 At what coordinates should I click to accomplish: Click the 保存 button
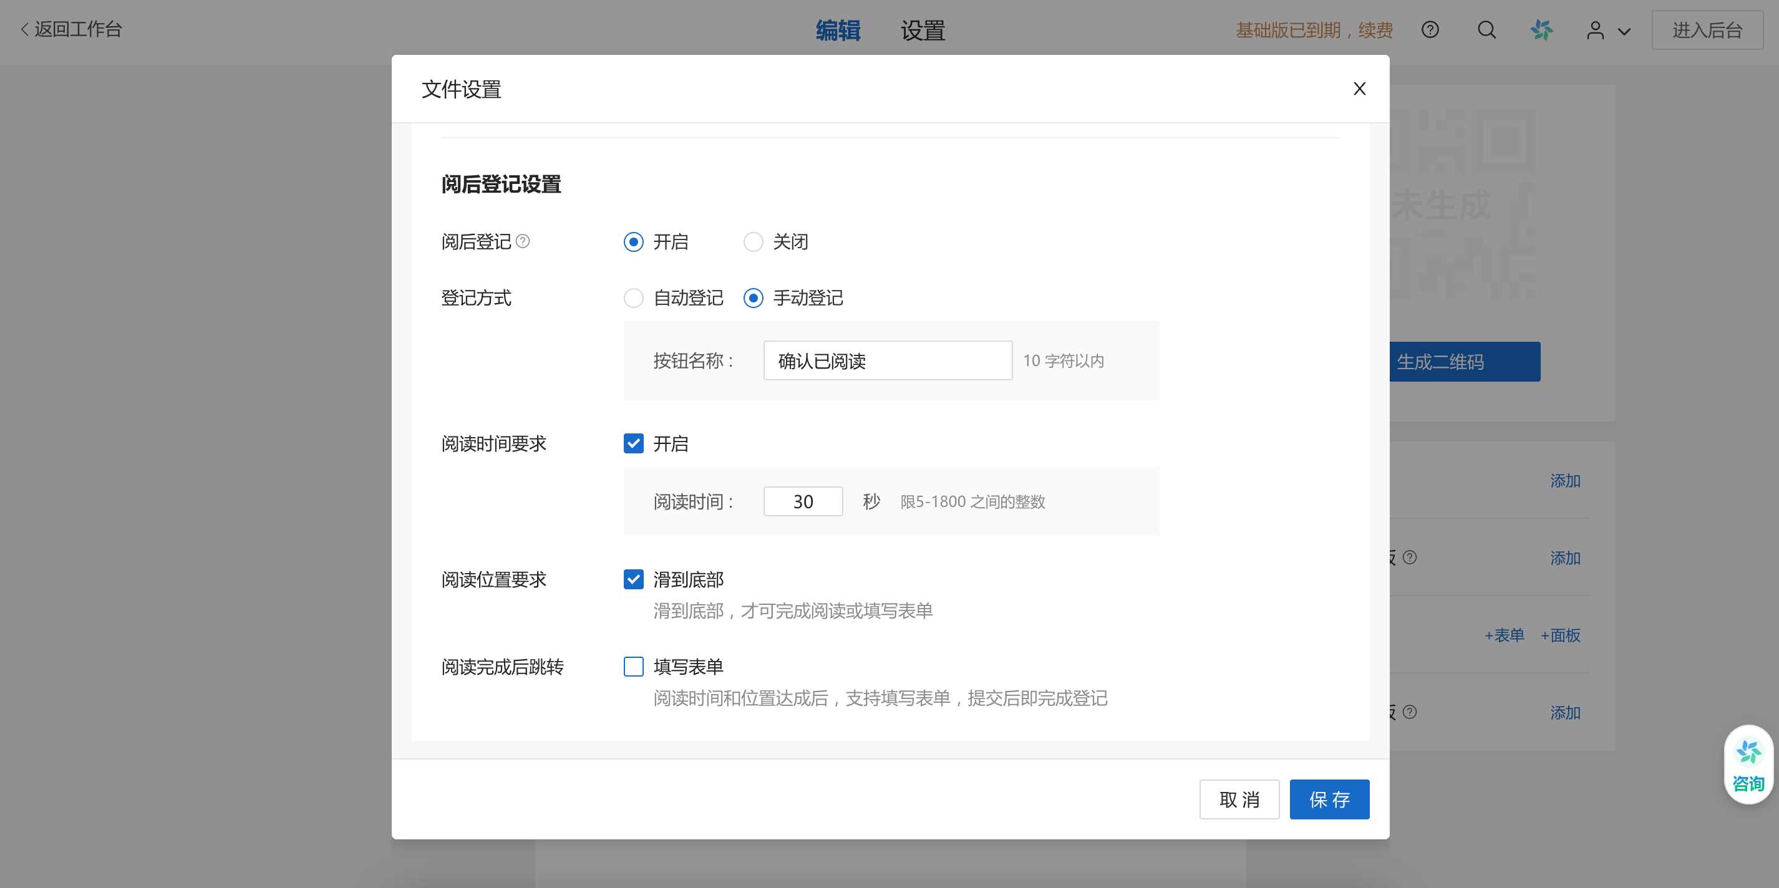[x=1329, y=799]
